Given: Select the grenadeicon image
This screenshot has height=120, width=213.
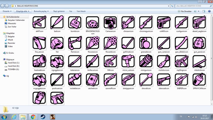Looking at the screenshot, I should pos(146,43).
